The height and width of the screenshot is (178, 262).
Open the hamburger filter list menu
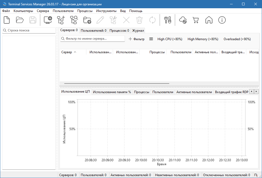click(151, 39)
